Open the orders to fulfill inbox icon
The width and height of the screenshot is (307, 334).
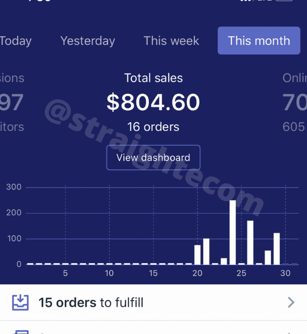pyautogui.click(x=20, y=302)
